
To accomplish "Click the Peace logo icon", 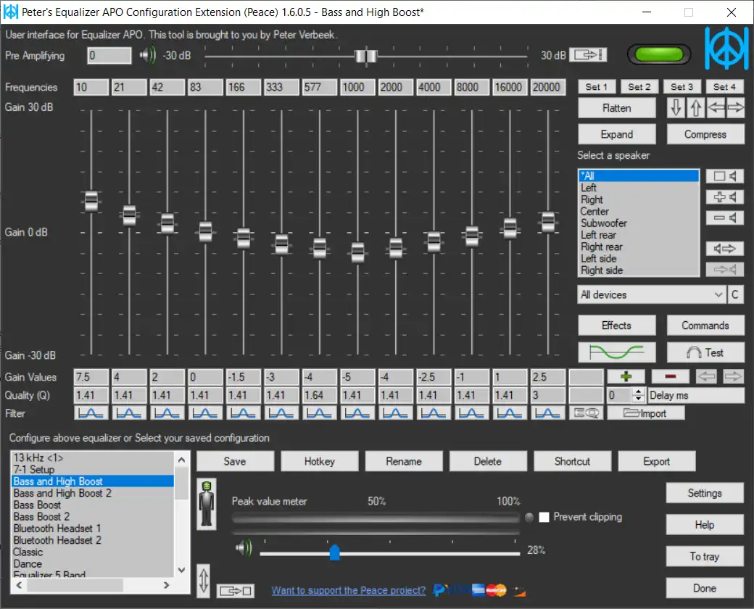I will (x=726, y=48).
